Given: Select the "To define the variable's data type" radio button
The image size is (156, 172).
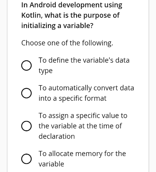Looking at the screenshot, I should pos(26,65).
